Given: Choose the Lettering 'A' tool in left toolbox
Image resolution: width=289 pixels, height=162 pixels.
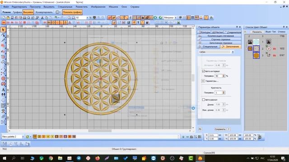Looking at the screenshot, I should [3, 90].
